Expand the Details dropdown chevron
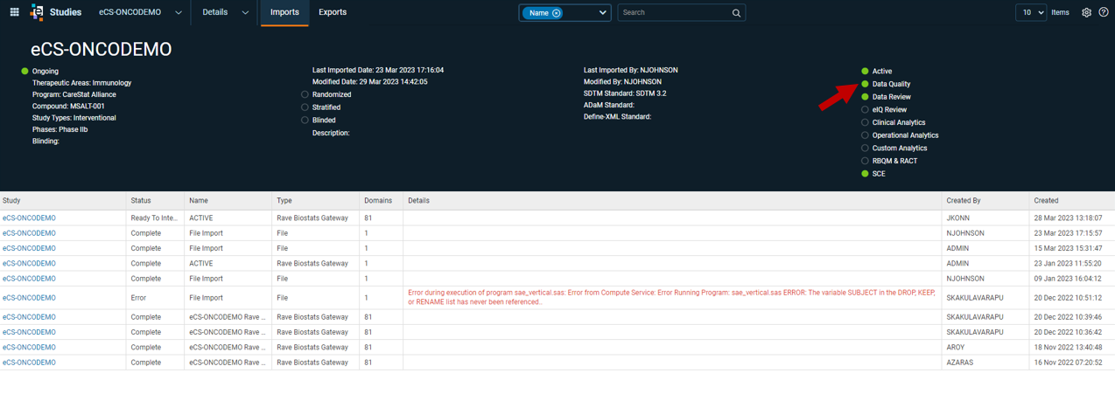Image resolution: width=1115 pixels, height=394 pixels. click(245, 13)
